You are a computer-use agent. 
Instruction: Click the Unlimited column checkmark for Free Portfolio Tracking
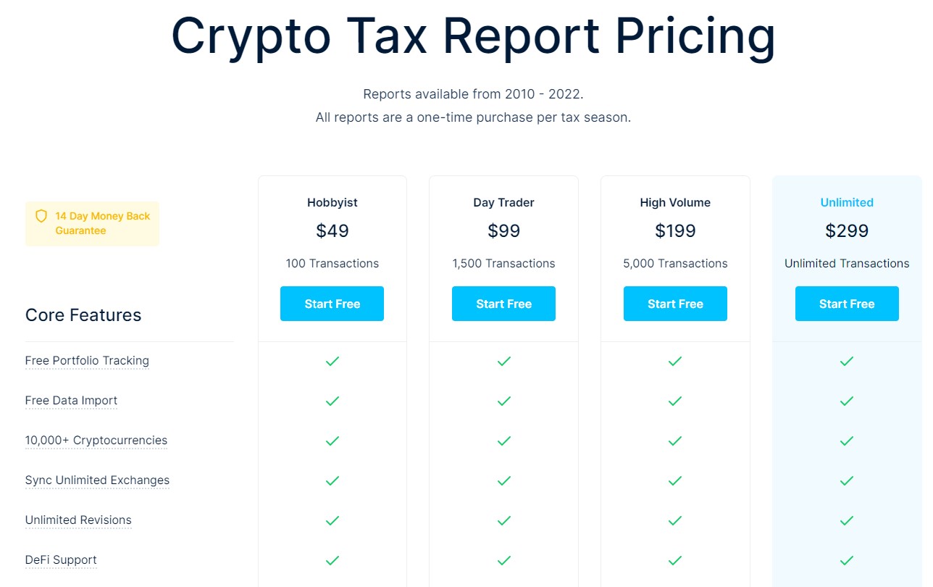(846, 361)
